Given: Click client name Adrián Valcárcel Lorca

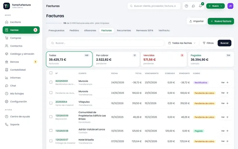Looking at the screenshot, I should tap(92, 129).
